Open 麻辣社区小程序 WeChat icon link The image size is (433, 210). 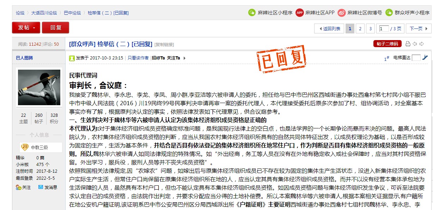click(x=251, y=13)
